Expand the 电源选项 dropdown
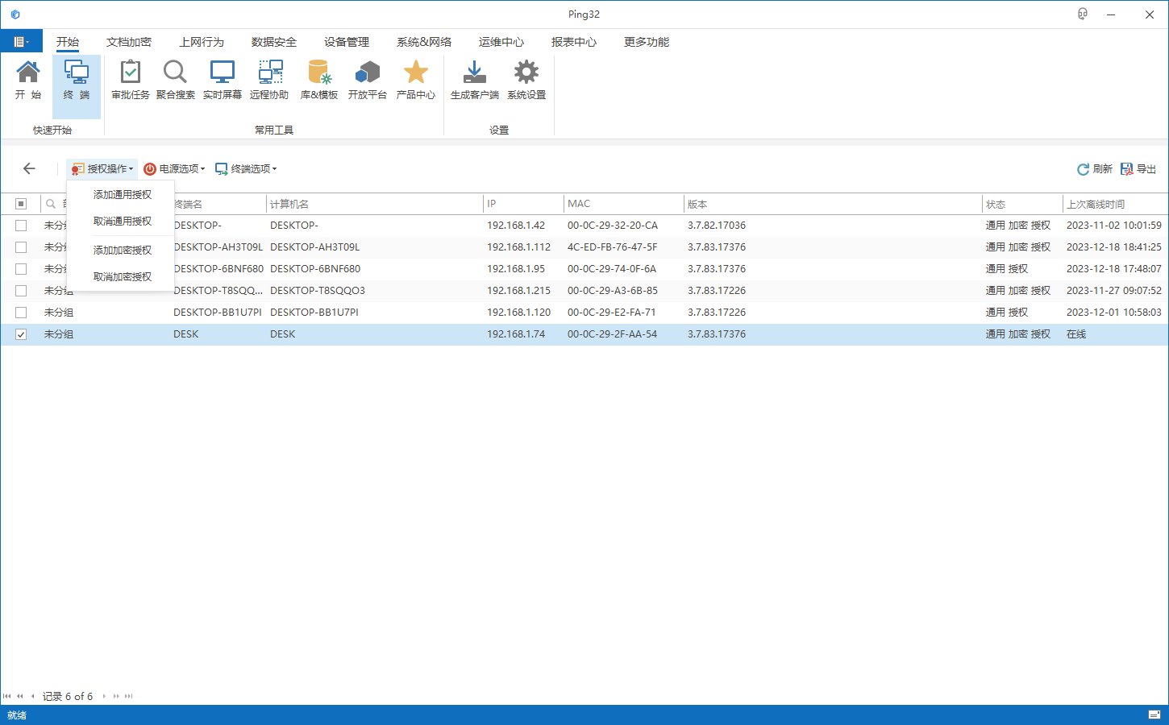Viewport: 1169px width, 725px height. [174, 168]
